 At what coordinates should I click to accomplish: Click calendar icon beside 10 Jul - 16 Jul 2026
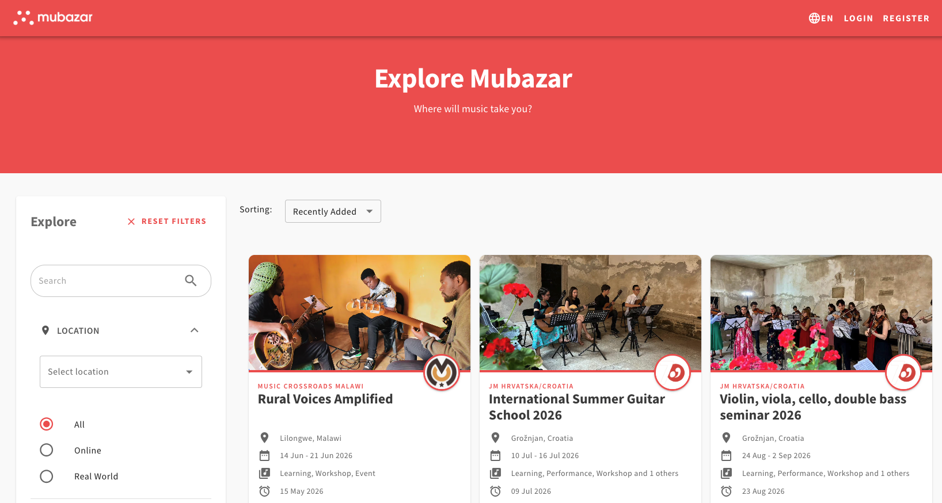click(495, 456)
